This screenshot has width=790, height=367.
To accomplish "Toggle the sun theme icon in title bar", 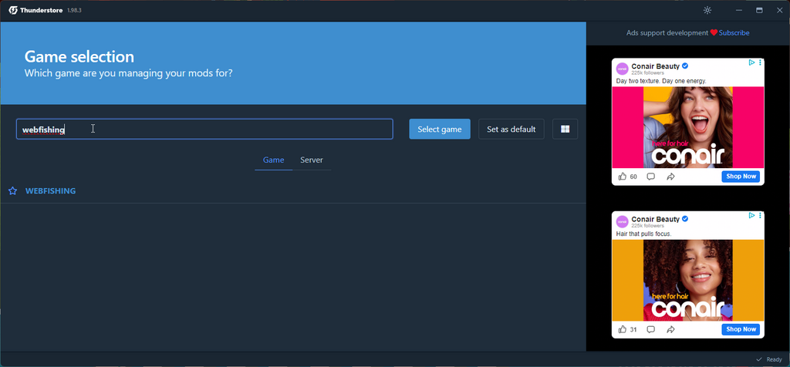I will coord(707,10).
